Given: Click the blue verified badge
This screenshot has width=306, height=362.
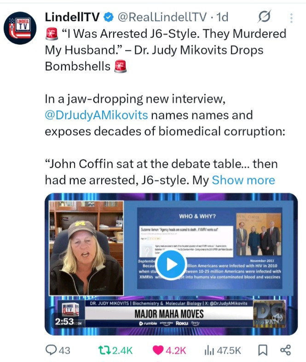Looking at the screenshot, I should (x=108, y=17).
